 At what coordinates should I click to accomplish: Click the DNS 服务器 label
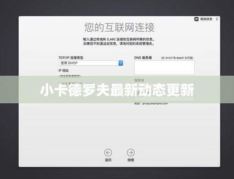click(143, 57)
